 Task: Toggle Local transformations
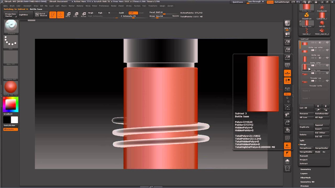coord(287,81)
